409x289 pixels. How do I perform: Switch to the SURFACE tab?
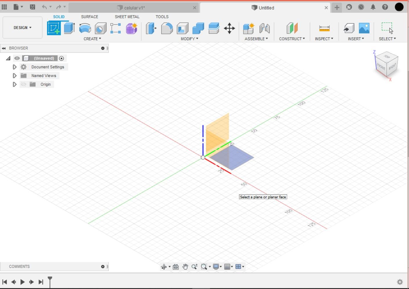(x=90, y=17)
